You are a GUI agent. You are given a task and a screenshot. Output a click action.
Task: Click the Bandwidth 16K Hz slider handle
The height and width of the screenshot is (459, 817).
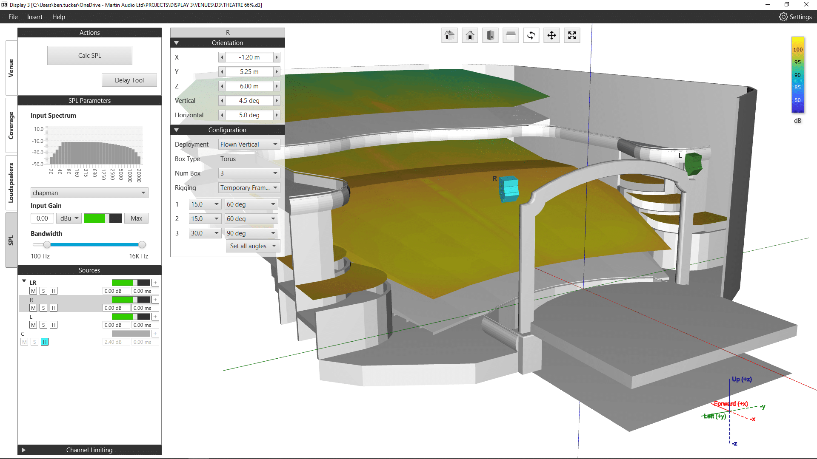[x=142, y=245]
